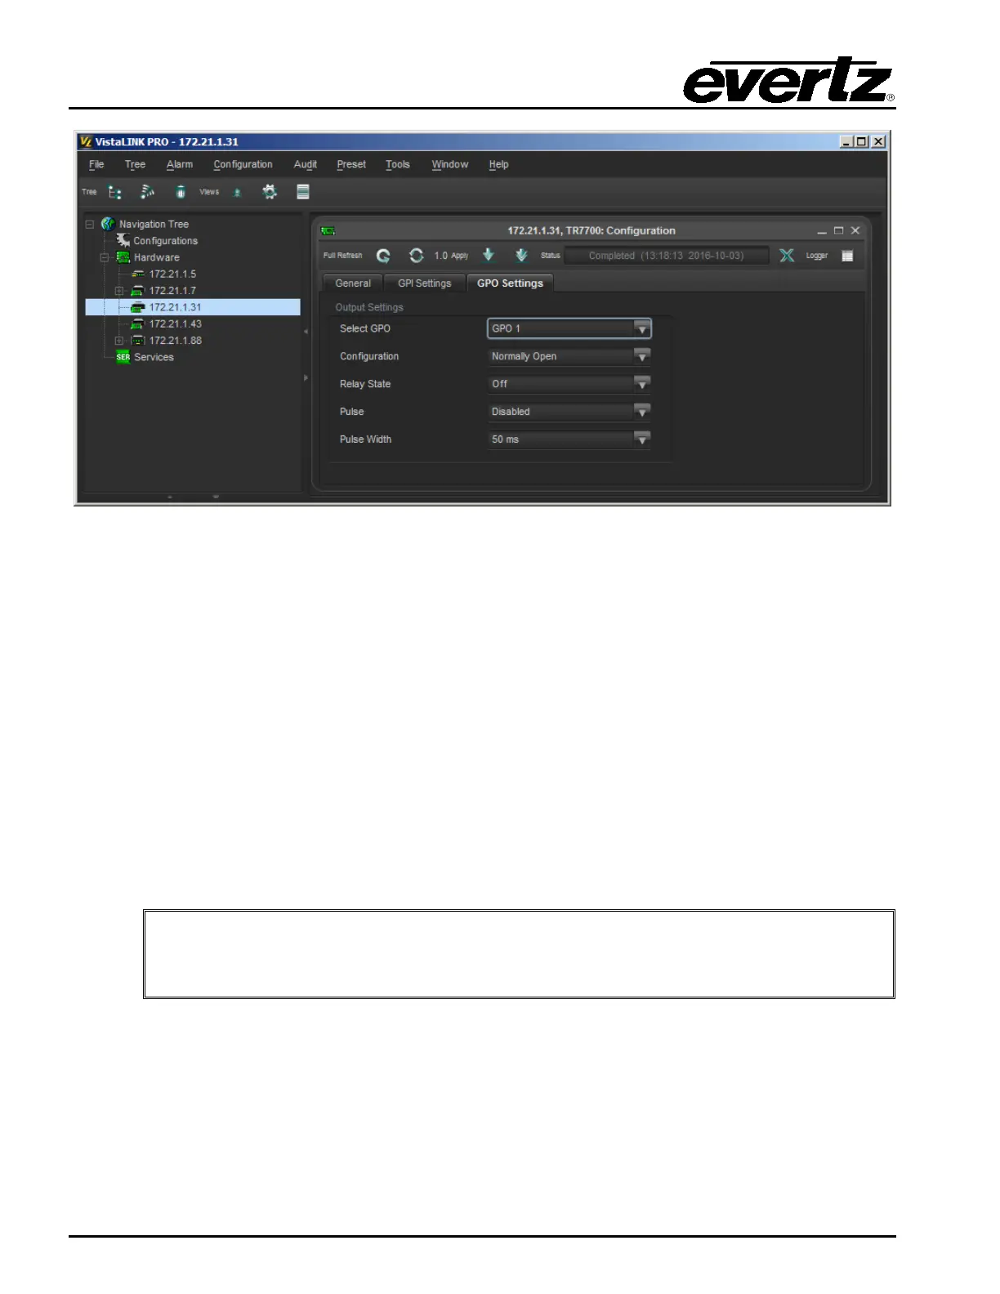Click device icon beside 172.21.1.43
1000x1294 pixels.
pos(138,324)
